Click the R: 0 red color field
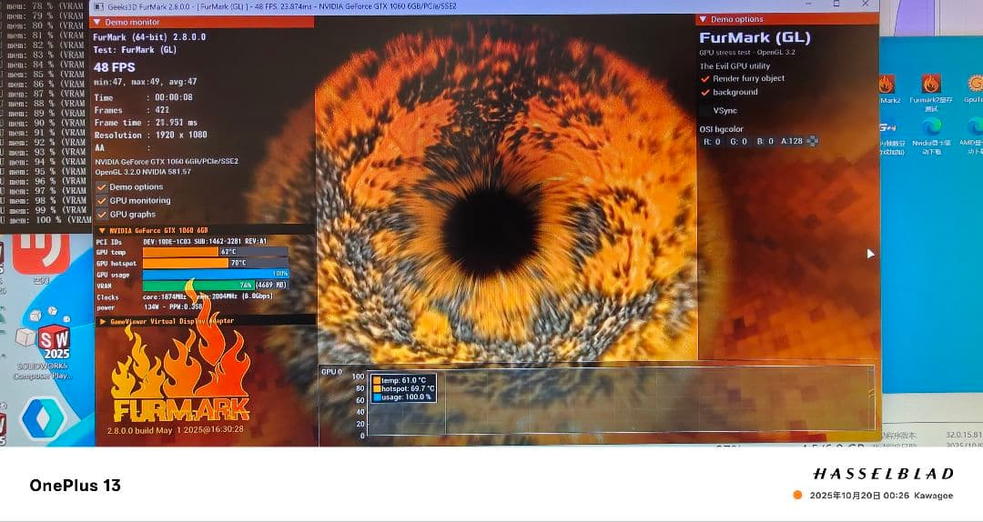The width and height of the screenshot is (983, 522). [x=713, y=141]
